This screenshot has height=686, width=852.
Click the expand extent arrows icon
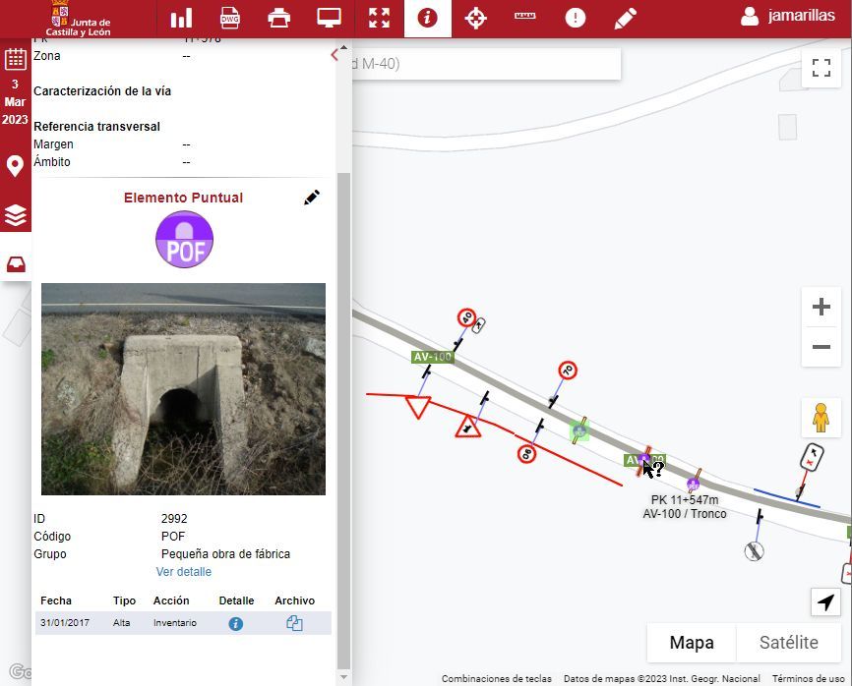pos(379,19)
